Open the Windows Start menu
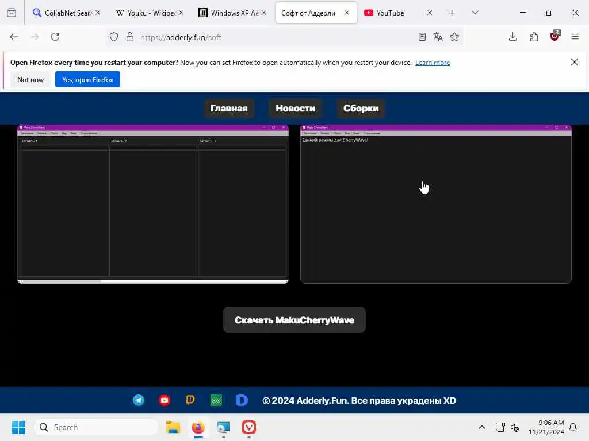This screenshot has height=441, width=589. pos(18,427)
